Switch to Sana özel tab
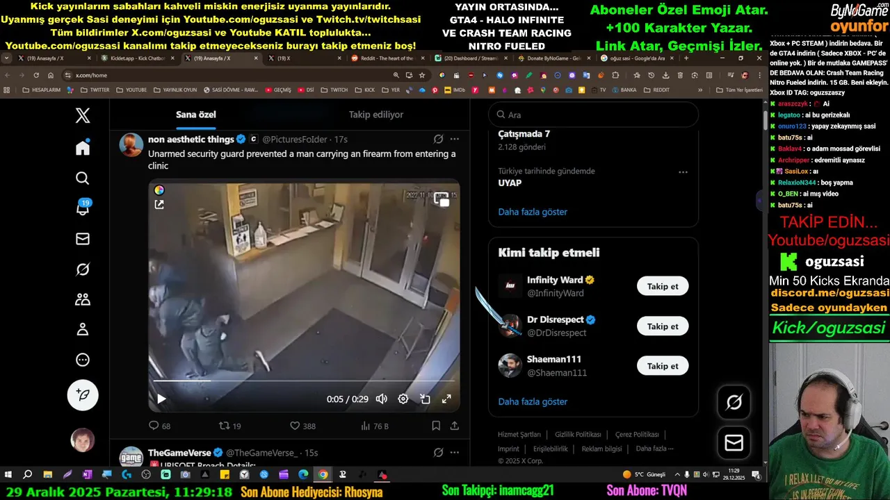 196,115
